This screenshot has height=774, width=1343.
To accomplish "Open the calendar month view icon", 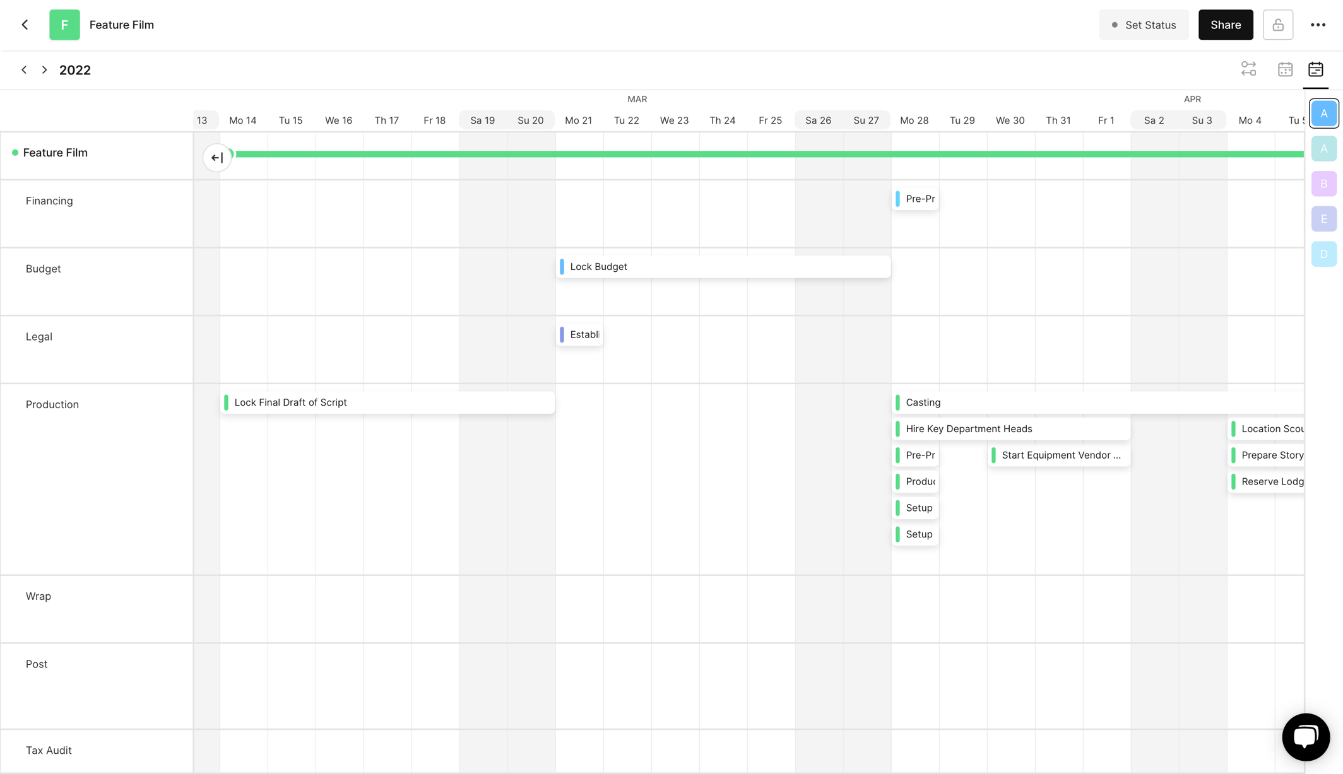I will [x=1286, y=69].
